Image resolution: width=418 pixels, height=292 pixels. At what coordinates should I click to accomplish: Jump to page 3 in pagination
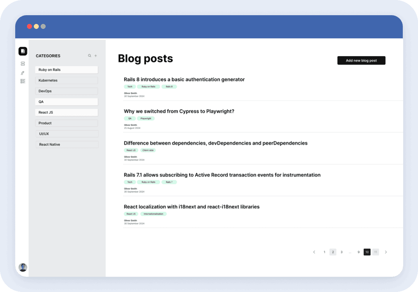pyautogui.click(x=341, y=252)
